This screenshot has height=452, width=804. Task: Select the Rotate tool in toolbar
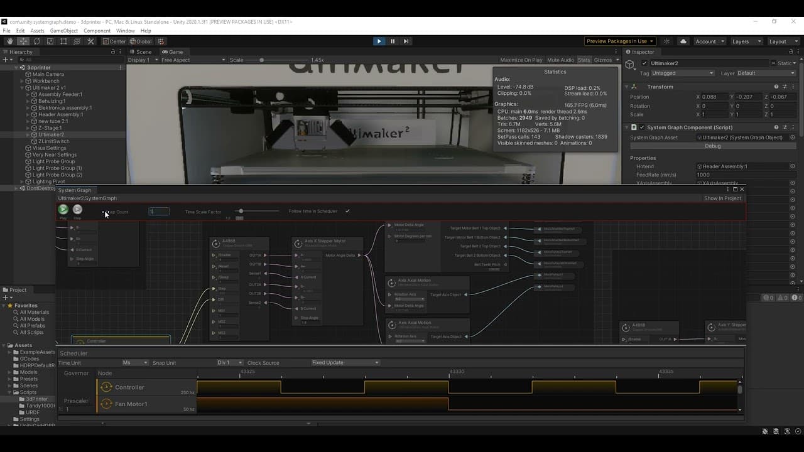click(36, 41)
